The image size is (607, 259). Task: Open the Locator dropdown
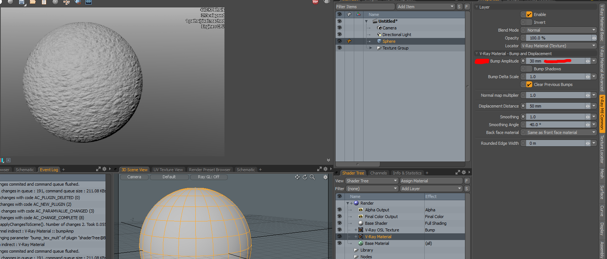pyautogui.click(x=559, y=46)
